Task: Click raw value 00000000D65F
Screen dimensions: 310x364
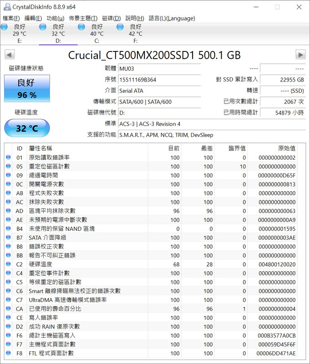Action: pos(277,176)
